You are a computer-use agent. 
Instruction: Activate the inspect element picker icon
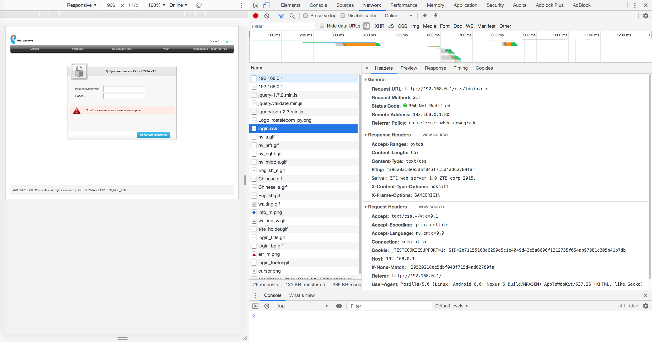256,5
